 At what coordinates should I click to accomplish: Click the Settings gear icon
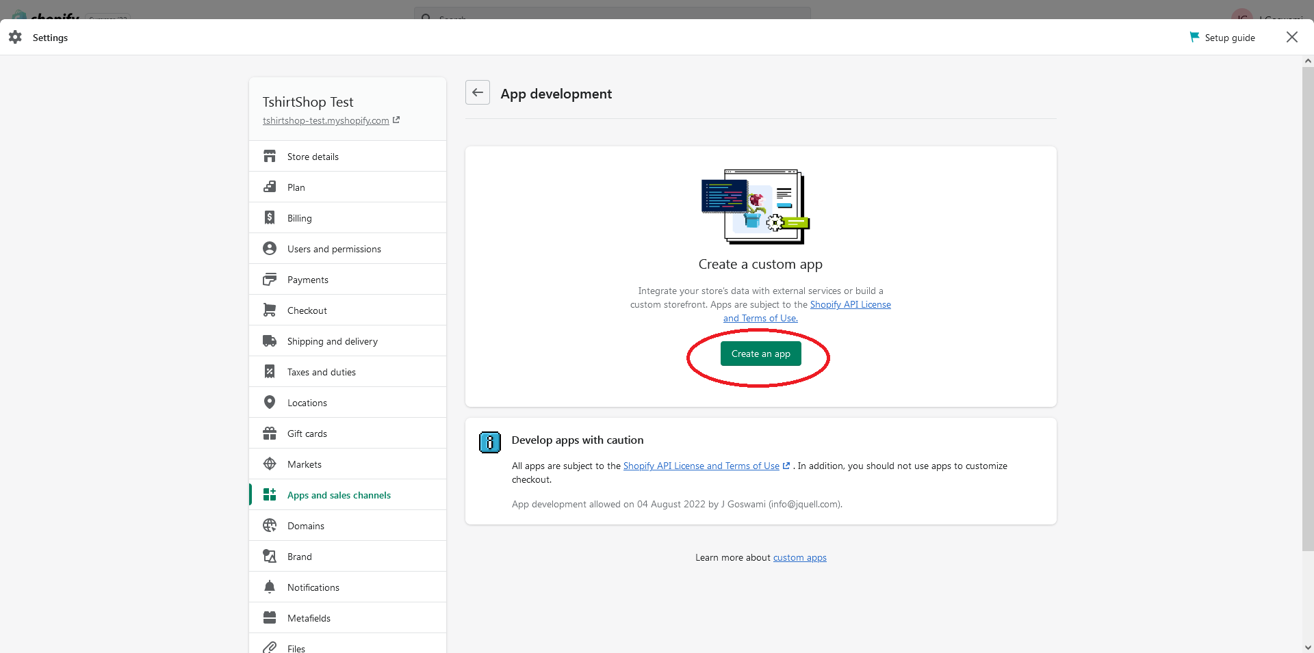tap(15, 37)
